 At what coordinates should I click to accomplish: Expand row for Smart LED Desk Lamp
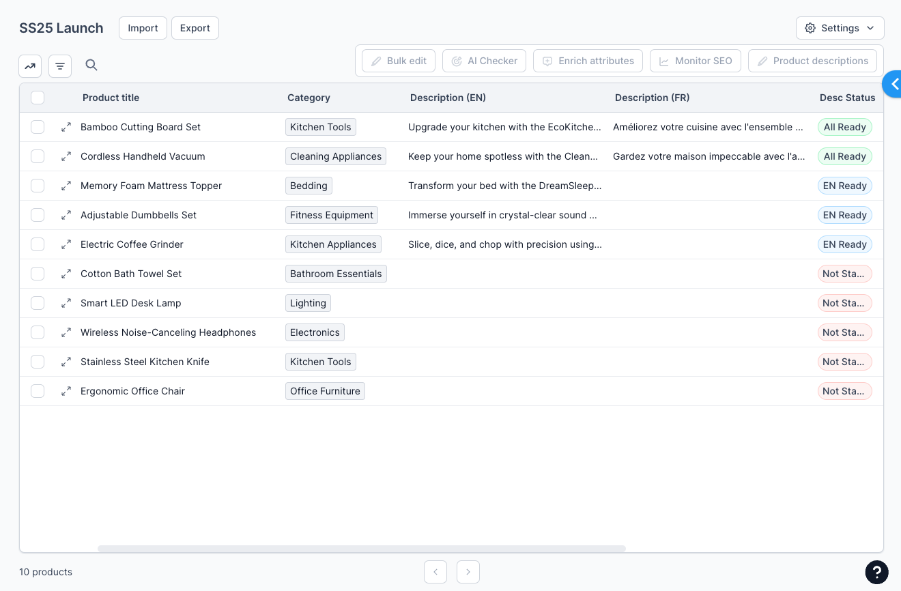click(x=66, y=303)
